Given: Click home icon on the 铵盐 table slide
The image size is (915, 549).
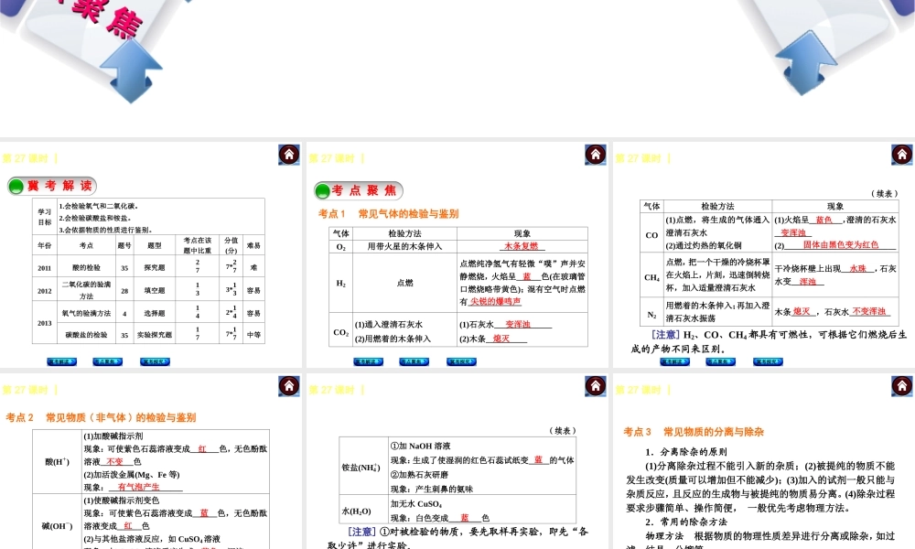Looking at the screenshot, I should [596, 385].
